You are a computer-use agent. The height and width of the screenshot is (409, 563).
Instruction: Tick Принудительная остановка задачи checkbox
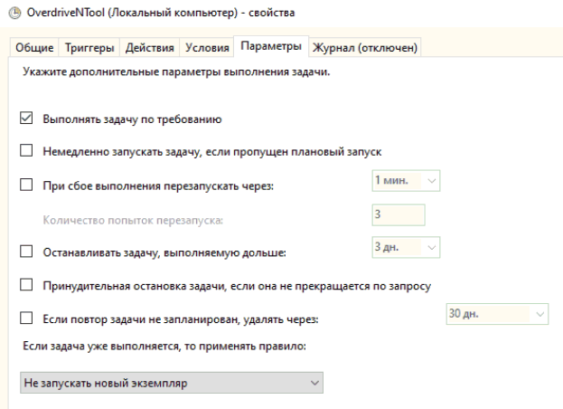(26, 285)
